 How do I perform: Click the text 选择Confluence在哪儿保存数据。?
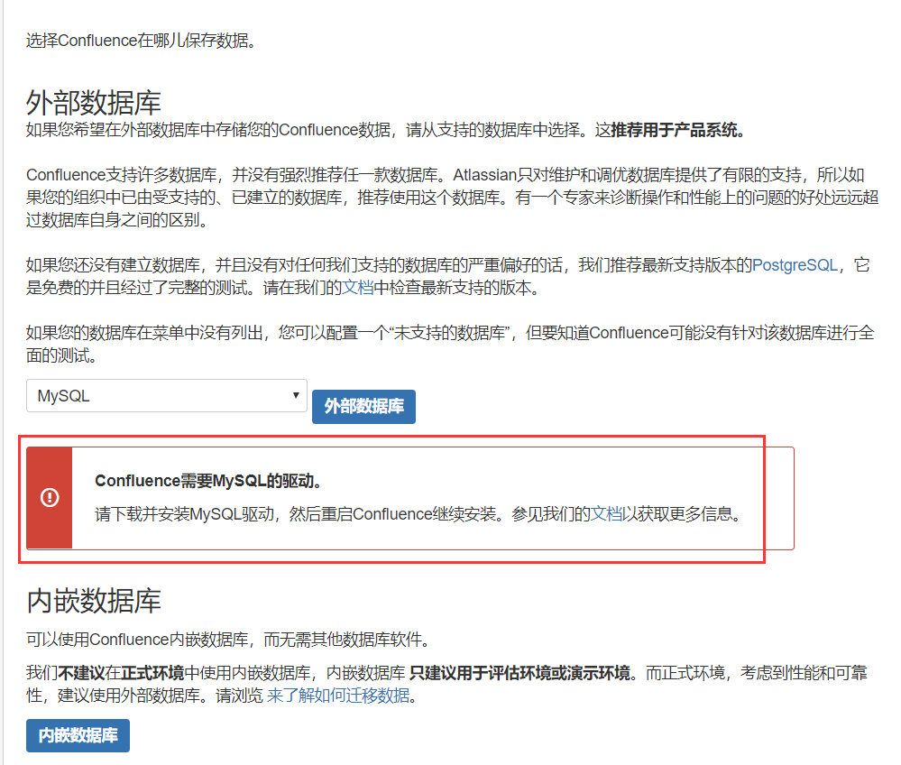[141, 41]
